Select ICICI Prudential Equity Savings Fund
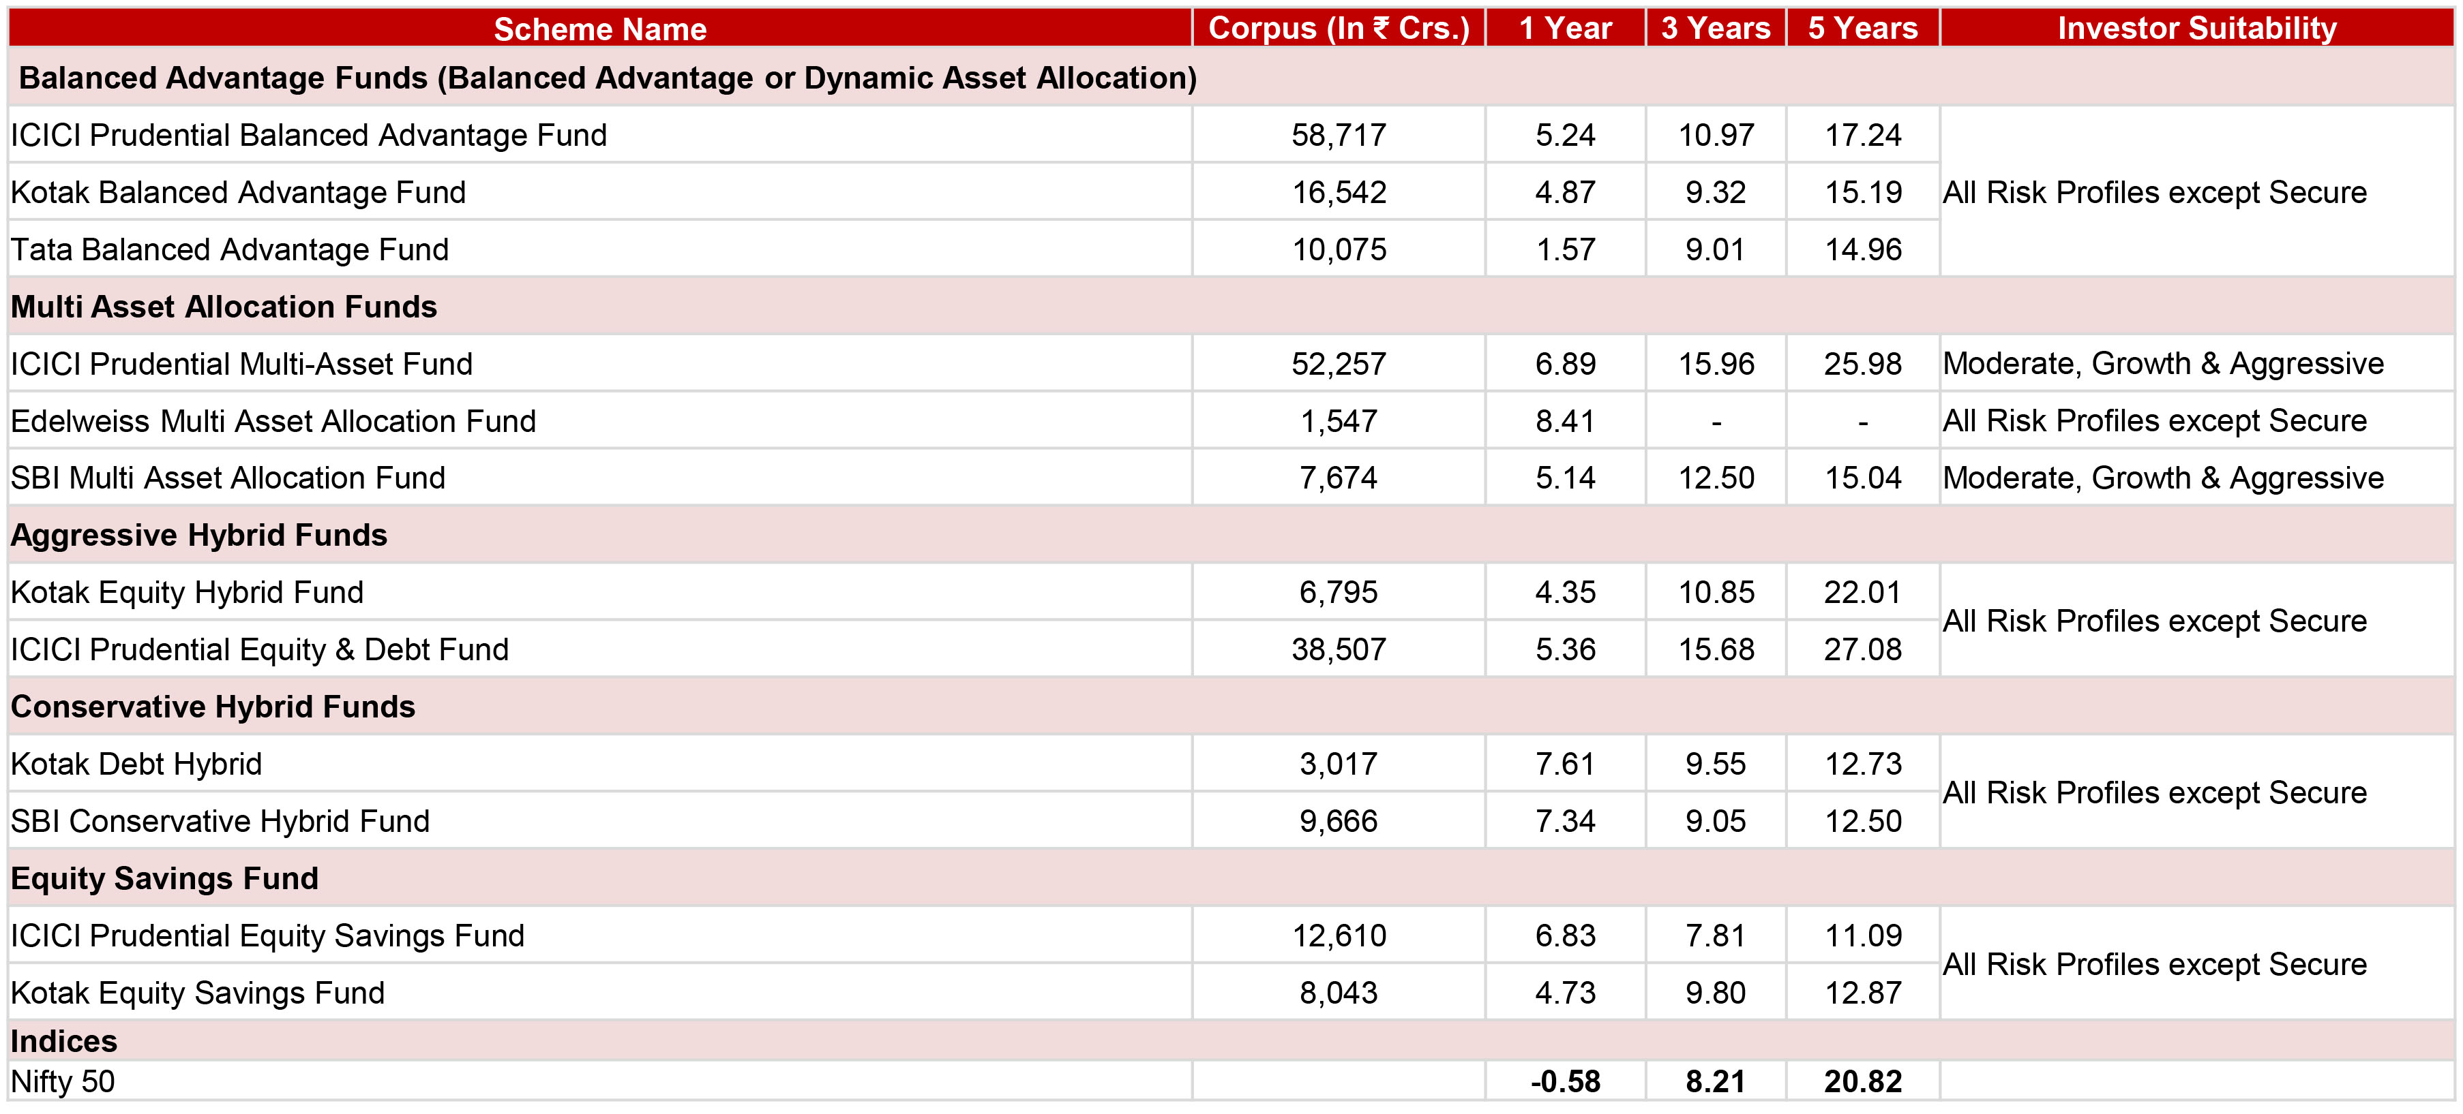This screenshot has width=2463, height=1114. point(268,936)
